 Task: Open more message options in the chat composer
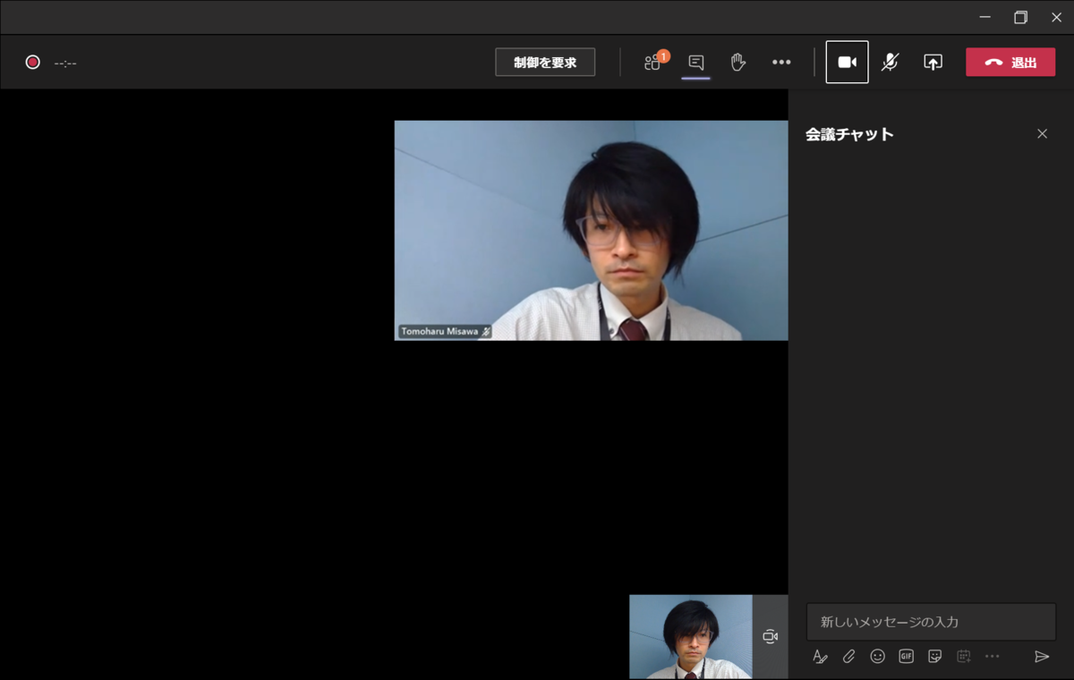(992, 656)
